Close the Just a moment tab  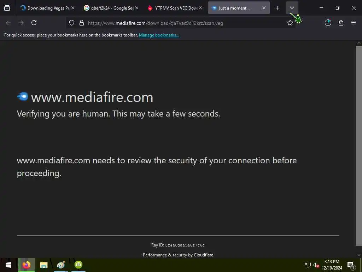point(264,8)
